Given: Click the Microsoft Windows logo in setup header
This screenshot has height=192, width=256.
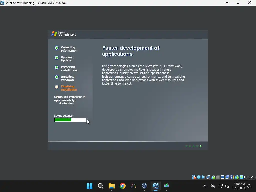Looking at the screenshot, I should pos(64,34).
